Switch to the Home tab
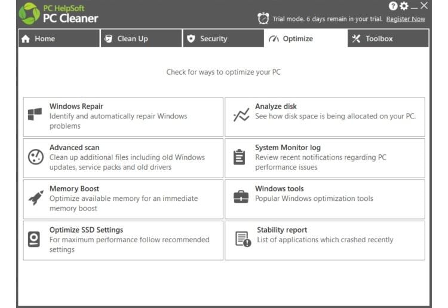Image resolution: width=448 pixels, height=308 pixels. tap(58, 39)
